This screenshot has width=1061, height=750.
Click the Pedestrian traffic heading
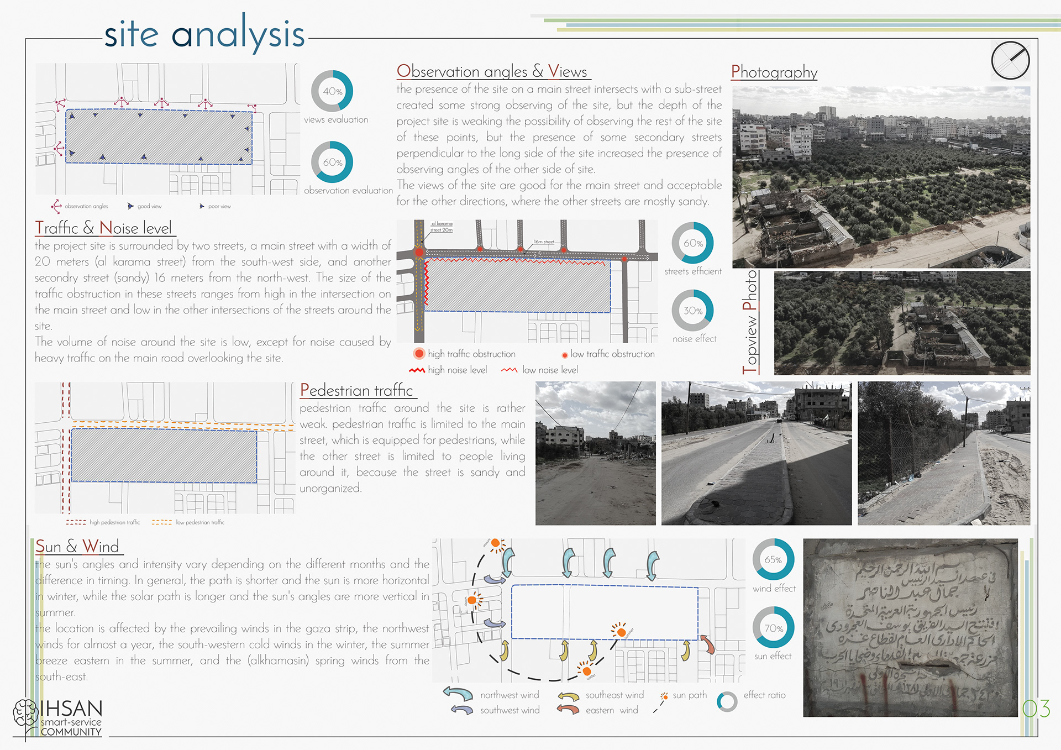point(356,390)
